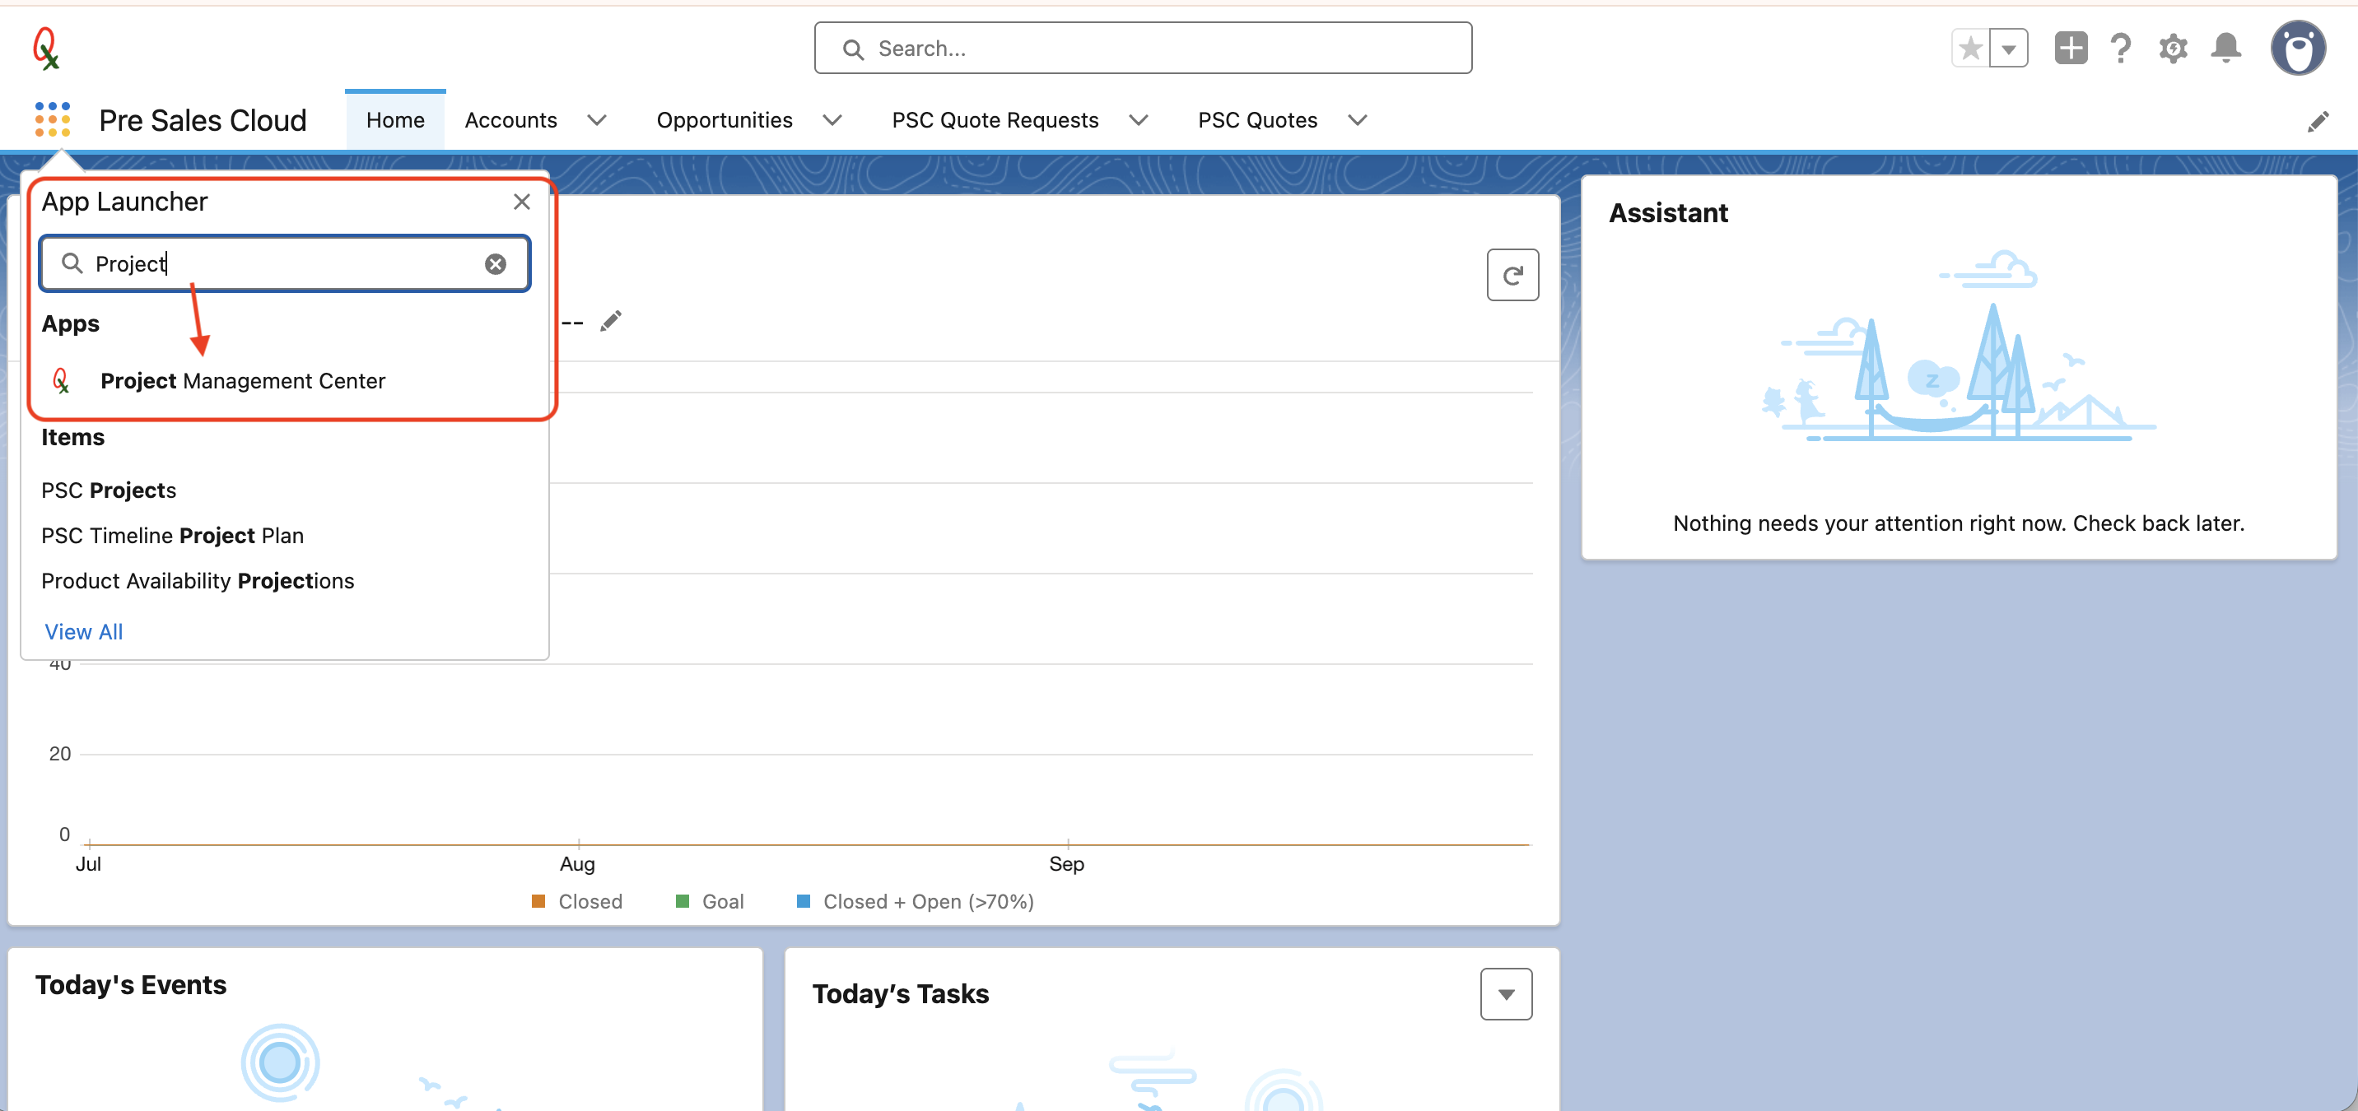
Task: Clear the App Launcher search text
Action: click(x=495, y=263)
